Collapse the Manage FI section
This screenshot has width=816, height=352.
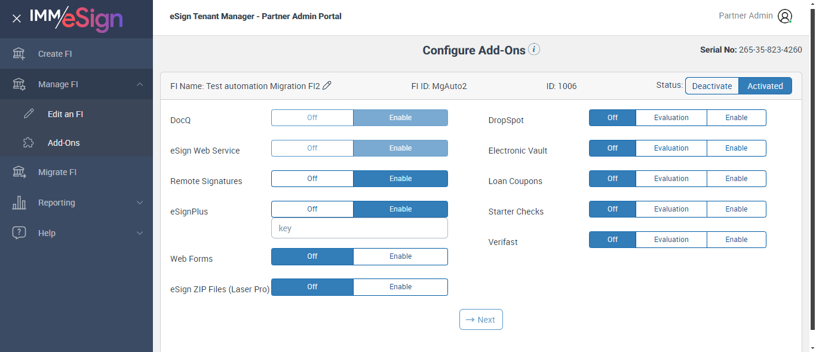tap(140, 84)
